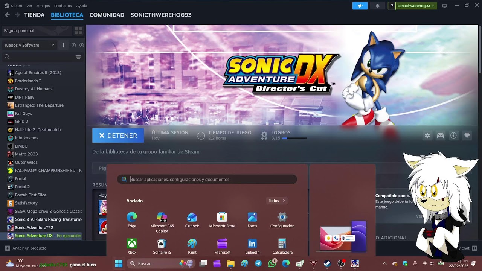Open Paint from Start menu
The image size is (482, 271).
tap(192, 247)
